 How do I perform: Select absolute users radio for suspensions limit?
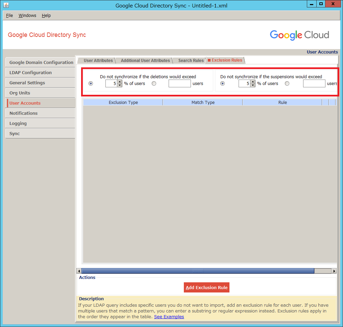pos(287,84)
